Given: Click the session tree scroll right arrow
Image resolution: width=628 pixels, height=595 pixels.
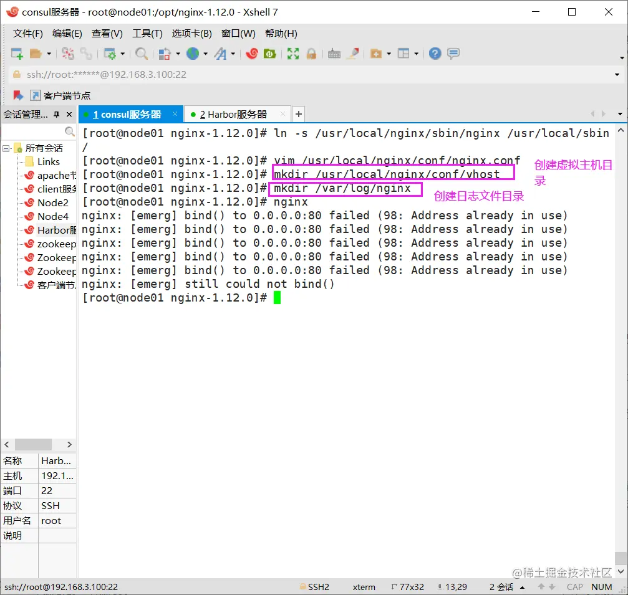Looking at the screenshot, I should (69, 445).
